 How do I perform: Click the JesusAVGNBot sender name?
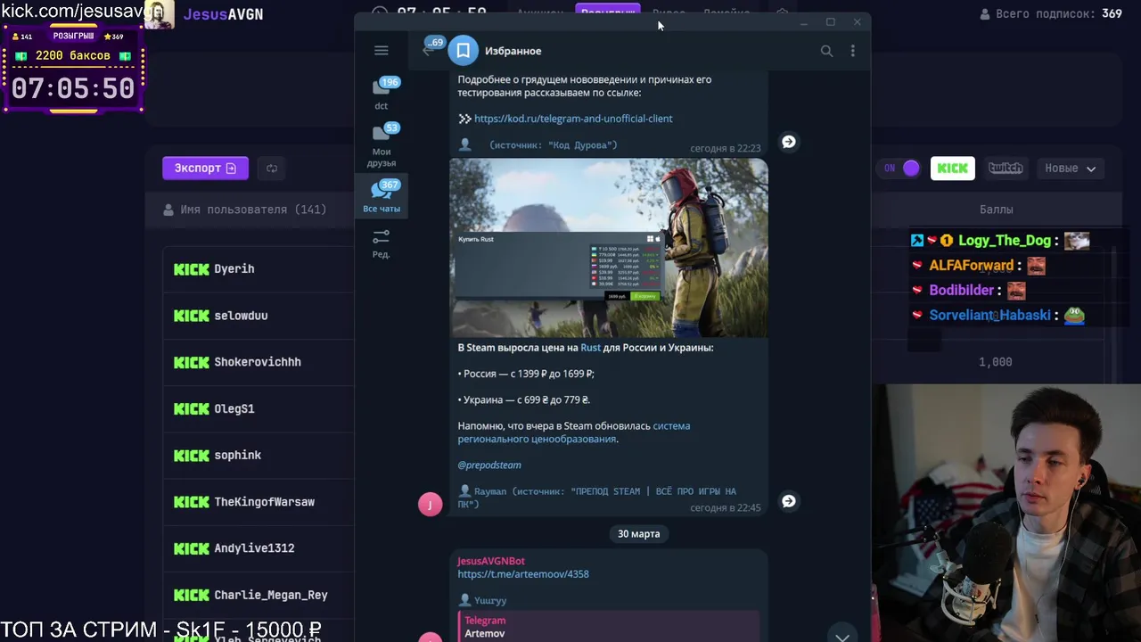click(491, 561)
